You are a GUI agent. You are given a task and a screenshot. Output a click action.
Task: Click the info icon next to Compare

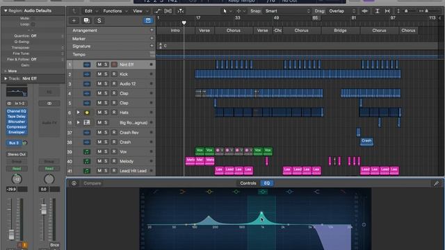[74, 183]
